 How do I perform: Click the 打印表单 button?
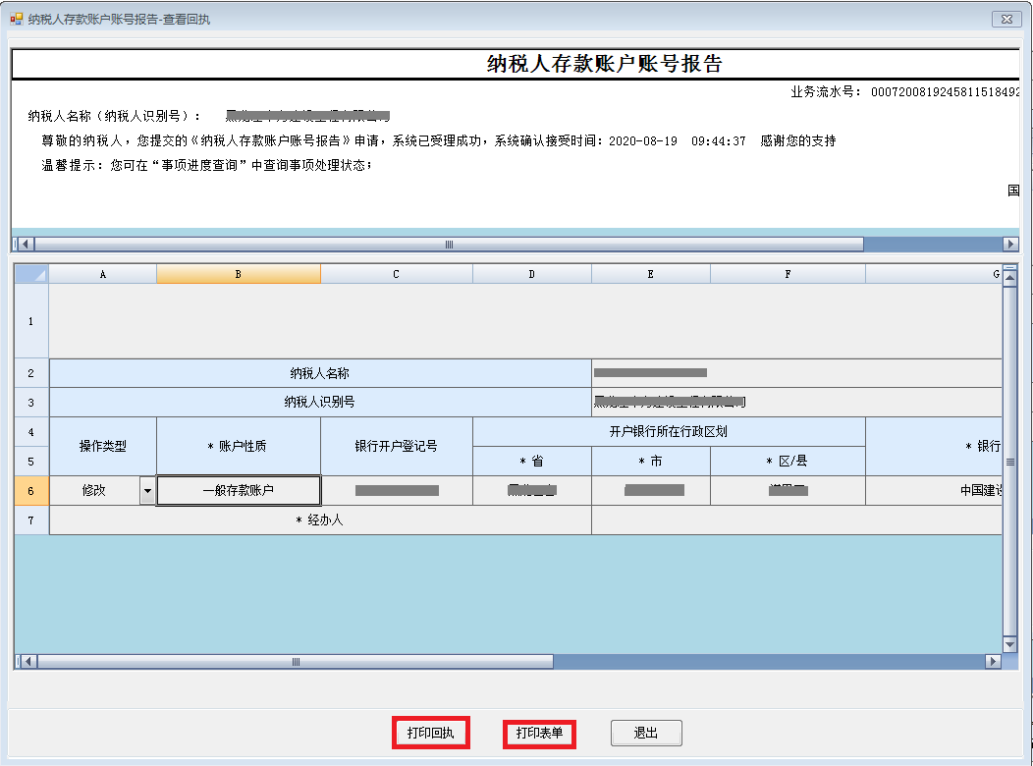[539, 734]
